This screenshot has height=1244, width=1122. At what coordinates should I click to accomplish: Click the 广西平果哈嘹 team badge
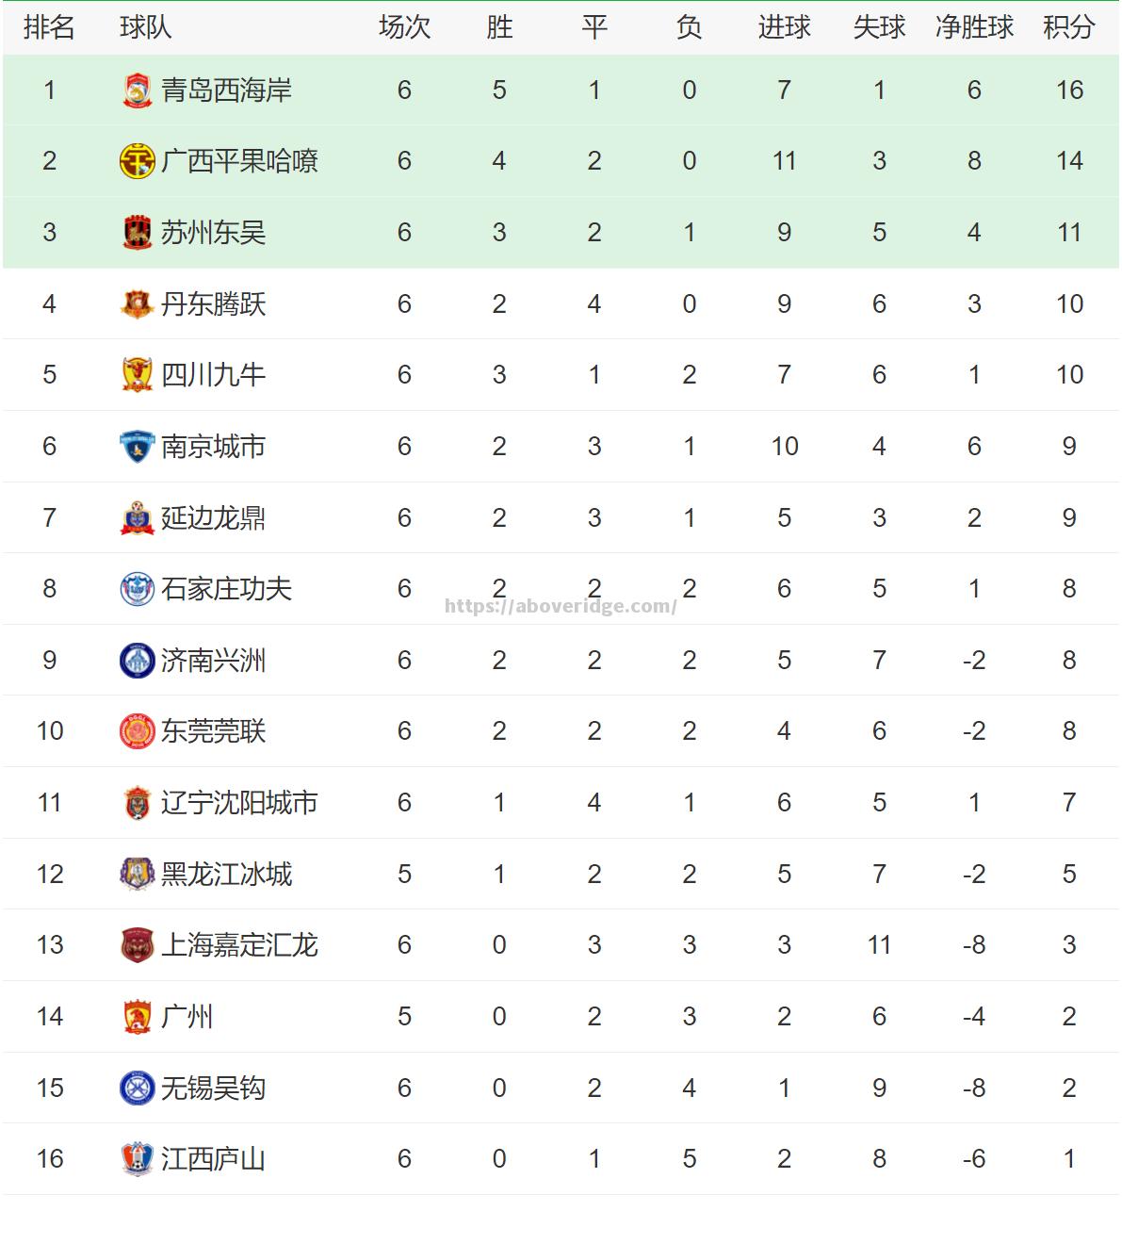click(138, 161)
